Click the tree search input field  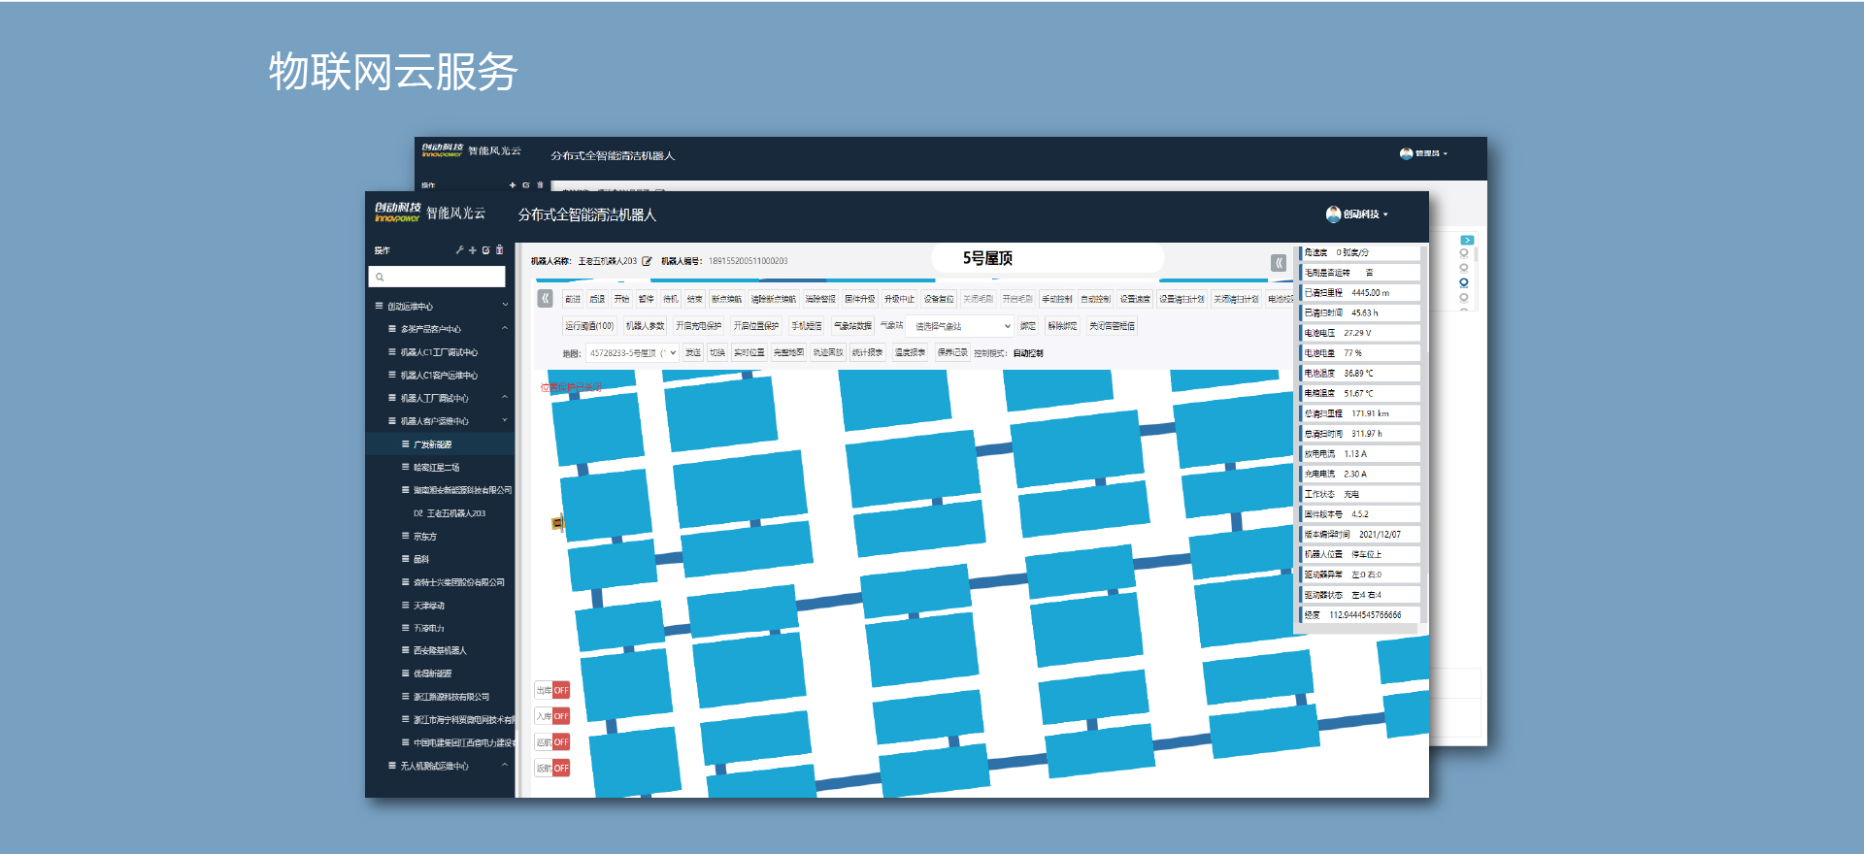(437, 278)
